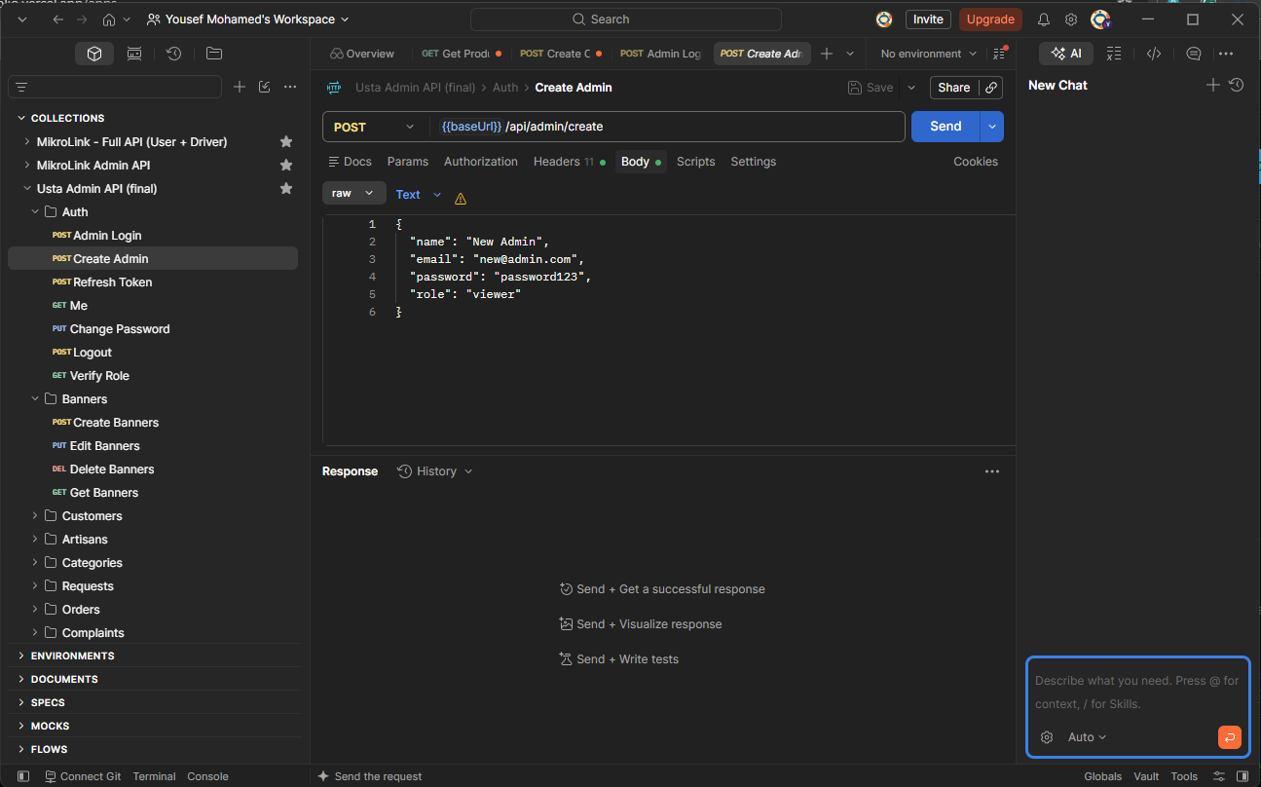Switch to the Scripts tab
Image resolution: width=1261 pixels, height=787 pixels.
point(695,162)
